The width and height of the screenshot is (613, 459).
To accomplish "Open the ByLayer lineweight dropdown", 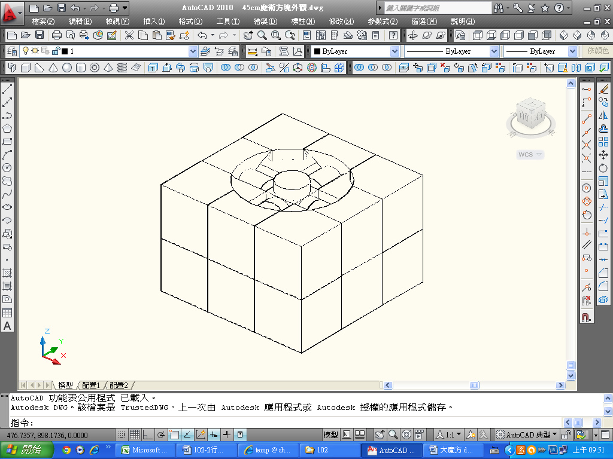I will pyautogui.click(x=572, y=51).
